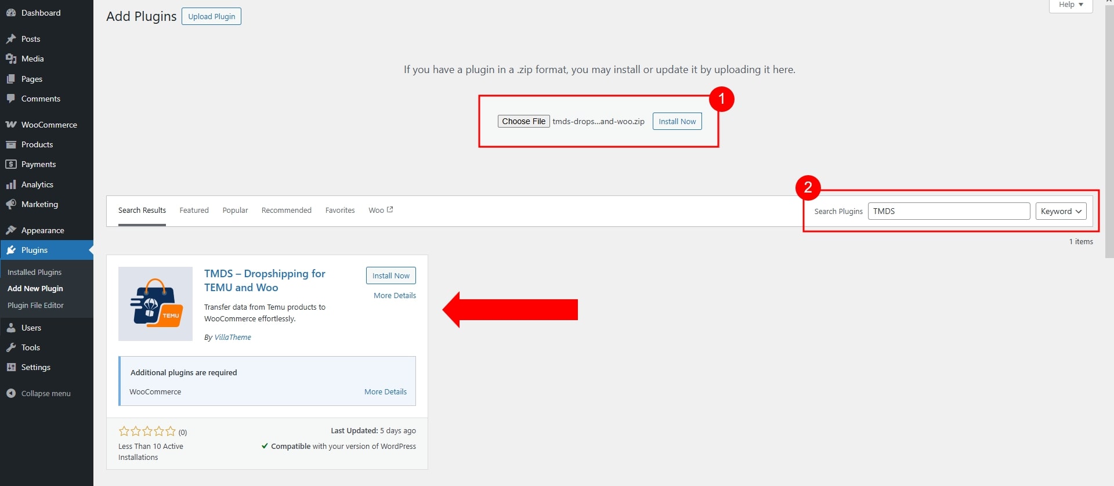Switch to the Featured tab
Viewport: 1114px width, 486px height.
click(194, 210)
